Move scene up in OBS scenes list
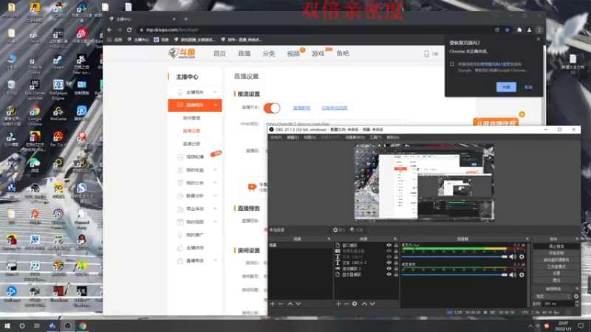The image size is (591, 332). 290,303
